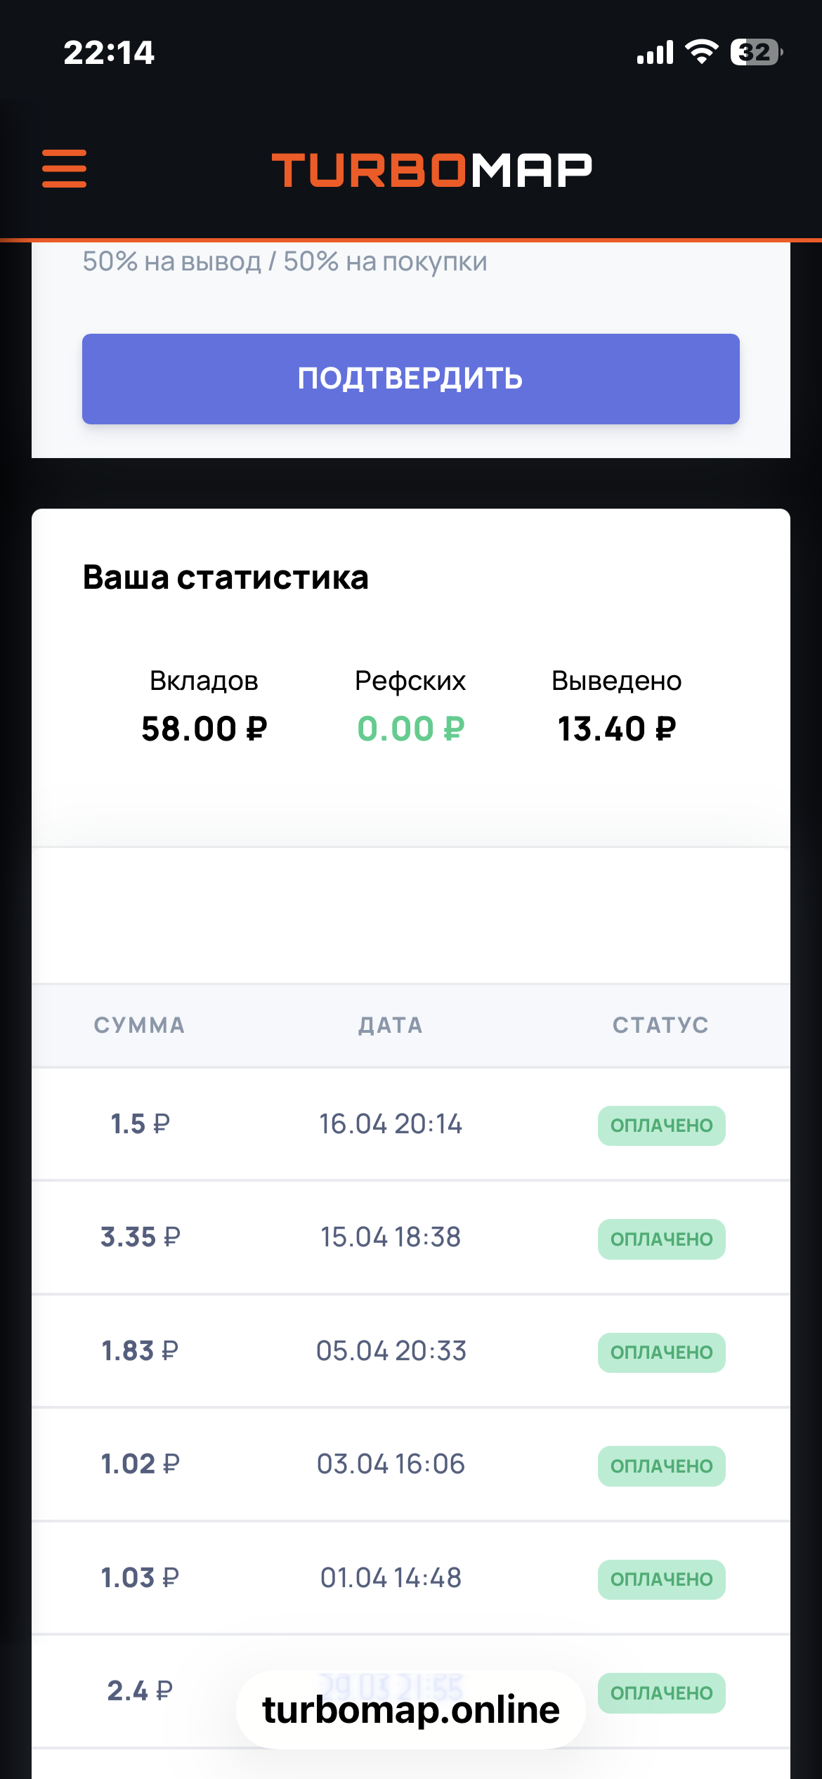This screenshot has width=822, height=1779.
Task: Tap the status bar clock 22:14
Action: pyautogui.click(x=109, y=53)
